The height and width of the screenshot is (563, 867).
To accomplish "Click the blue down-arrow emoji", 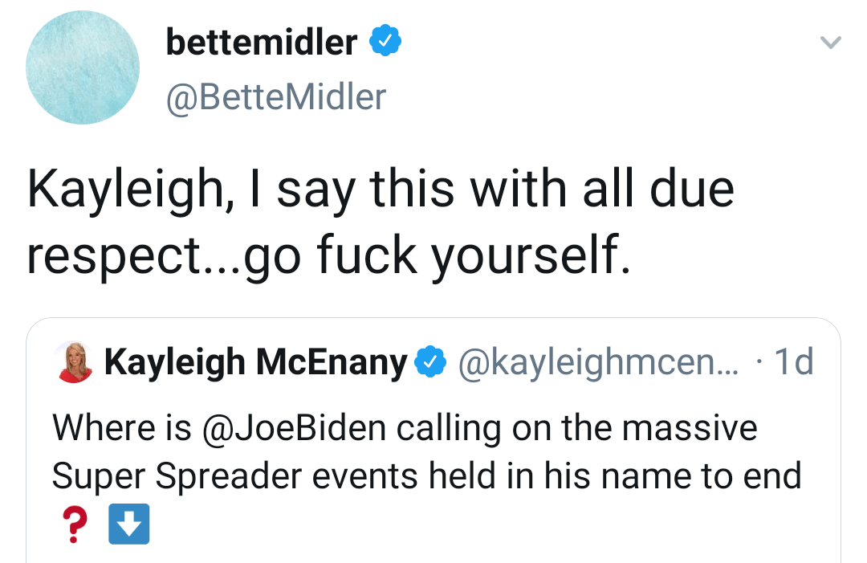I will [129, 524].
